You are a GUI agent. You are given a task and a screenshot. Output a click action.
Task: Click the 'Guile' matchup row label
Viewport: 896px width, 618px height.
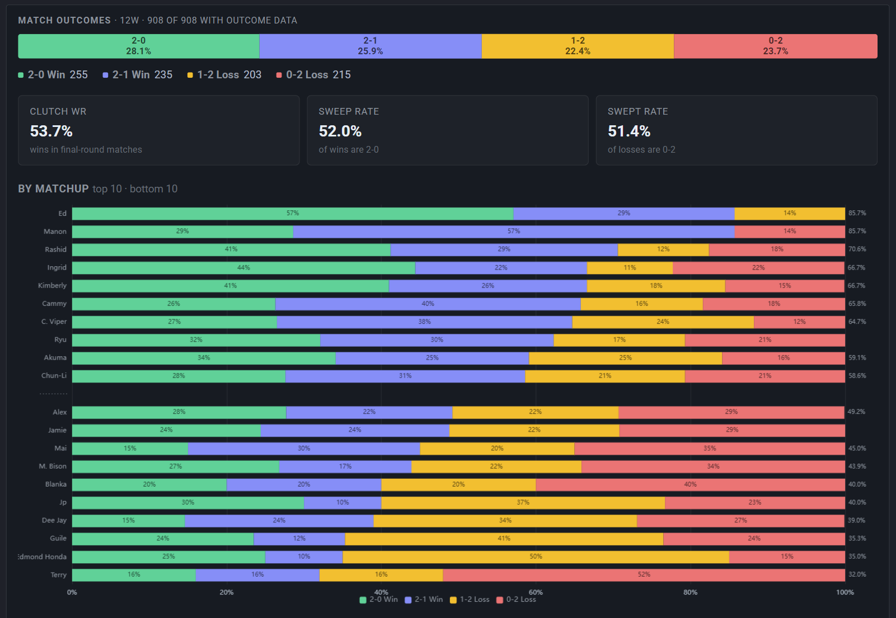coord(58,539)
